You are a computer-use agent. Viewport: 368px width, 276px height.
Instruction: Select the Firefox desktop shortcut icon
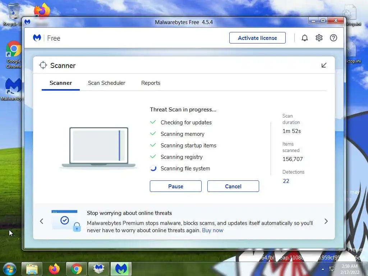click(x=42, y=11)
